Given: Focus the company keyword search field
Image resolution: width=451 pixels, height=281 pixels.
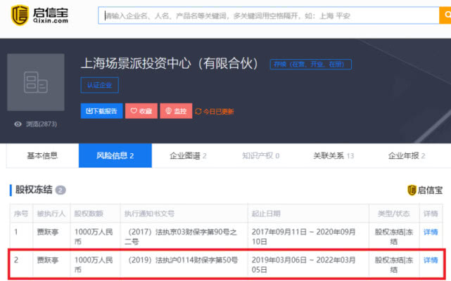Looking at the screenshot, I should pyautogui.click(x=268, y=15).
